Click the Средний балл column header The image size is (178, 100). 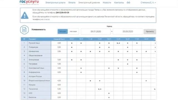pyautogui.click(x=59, y=39)
